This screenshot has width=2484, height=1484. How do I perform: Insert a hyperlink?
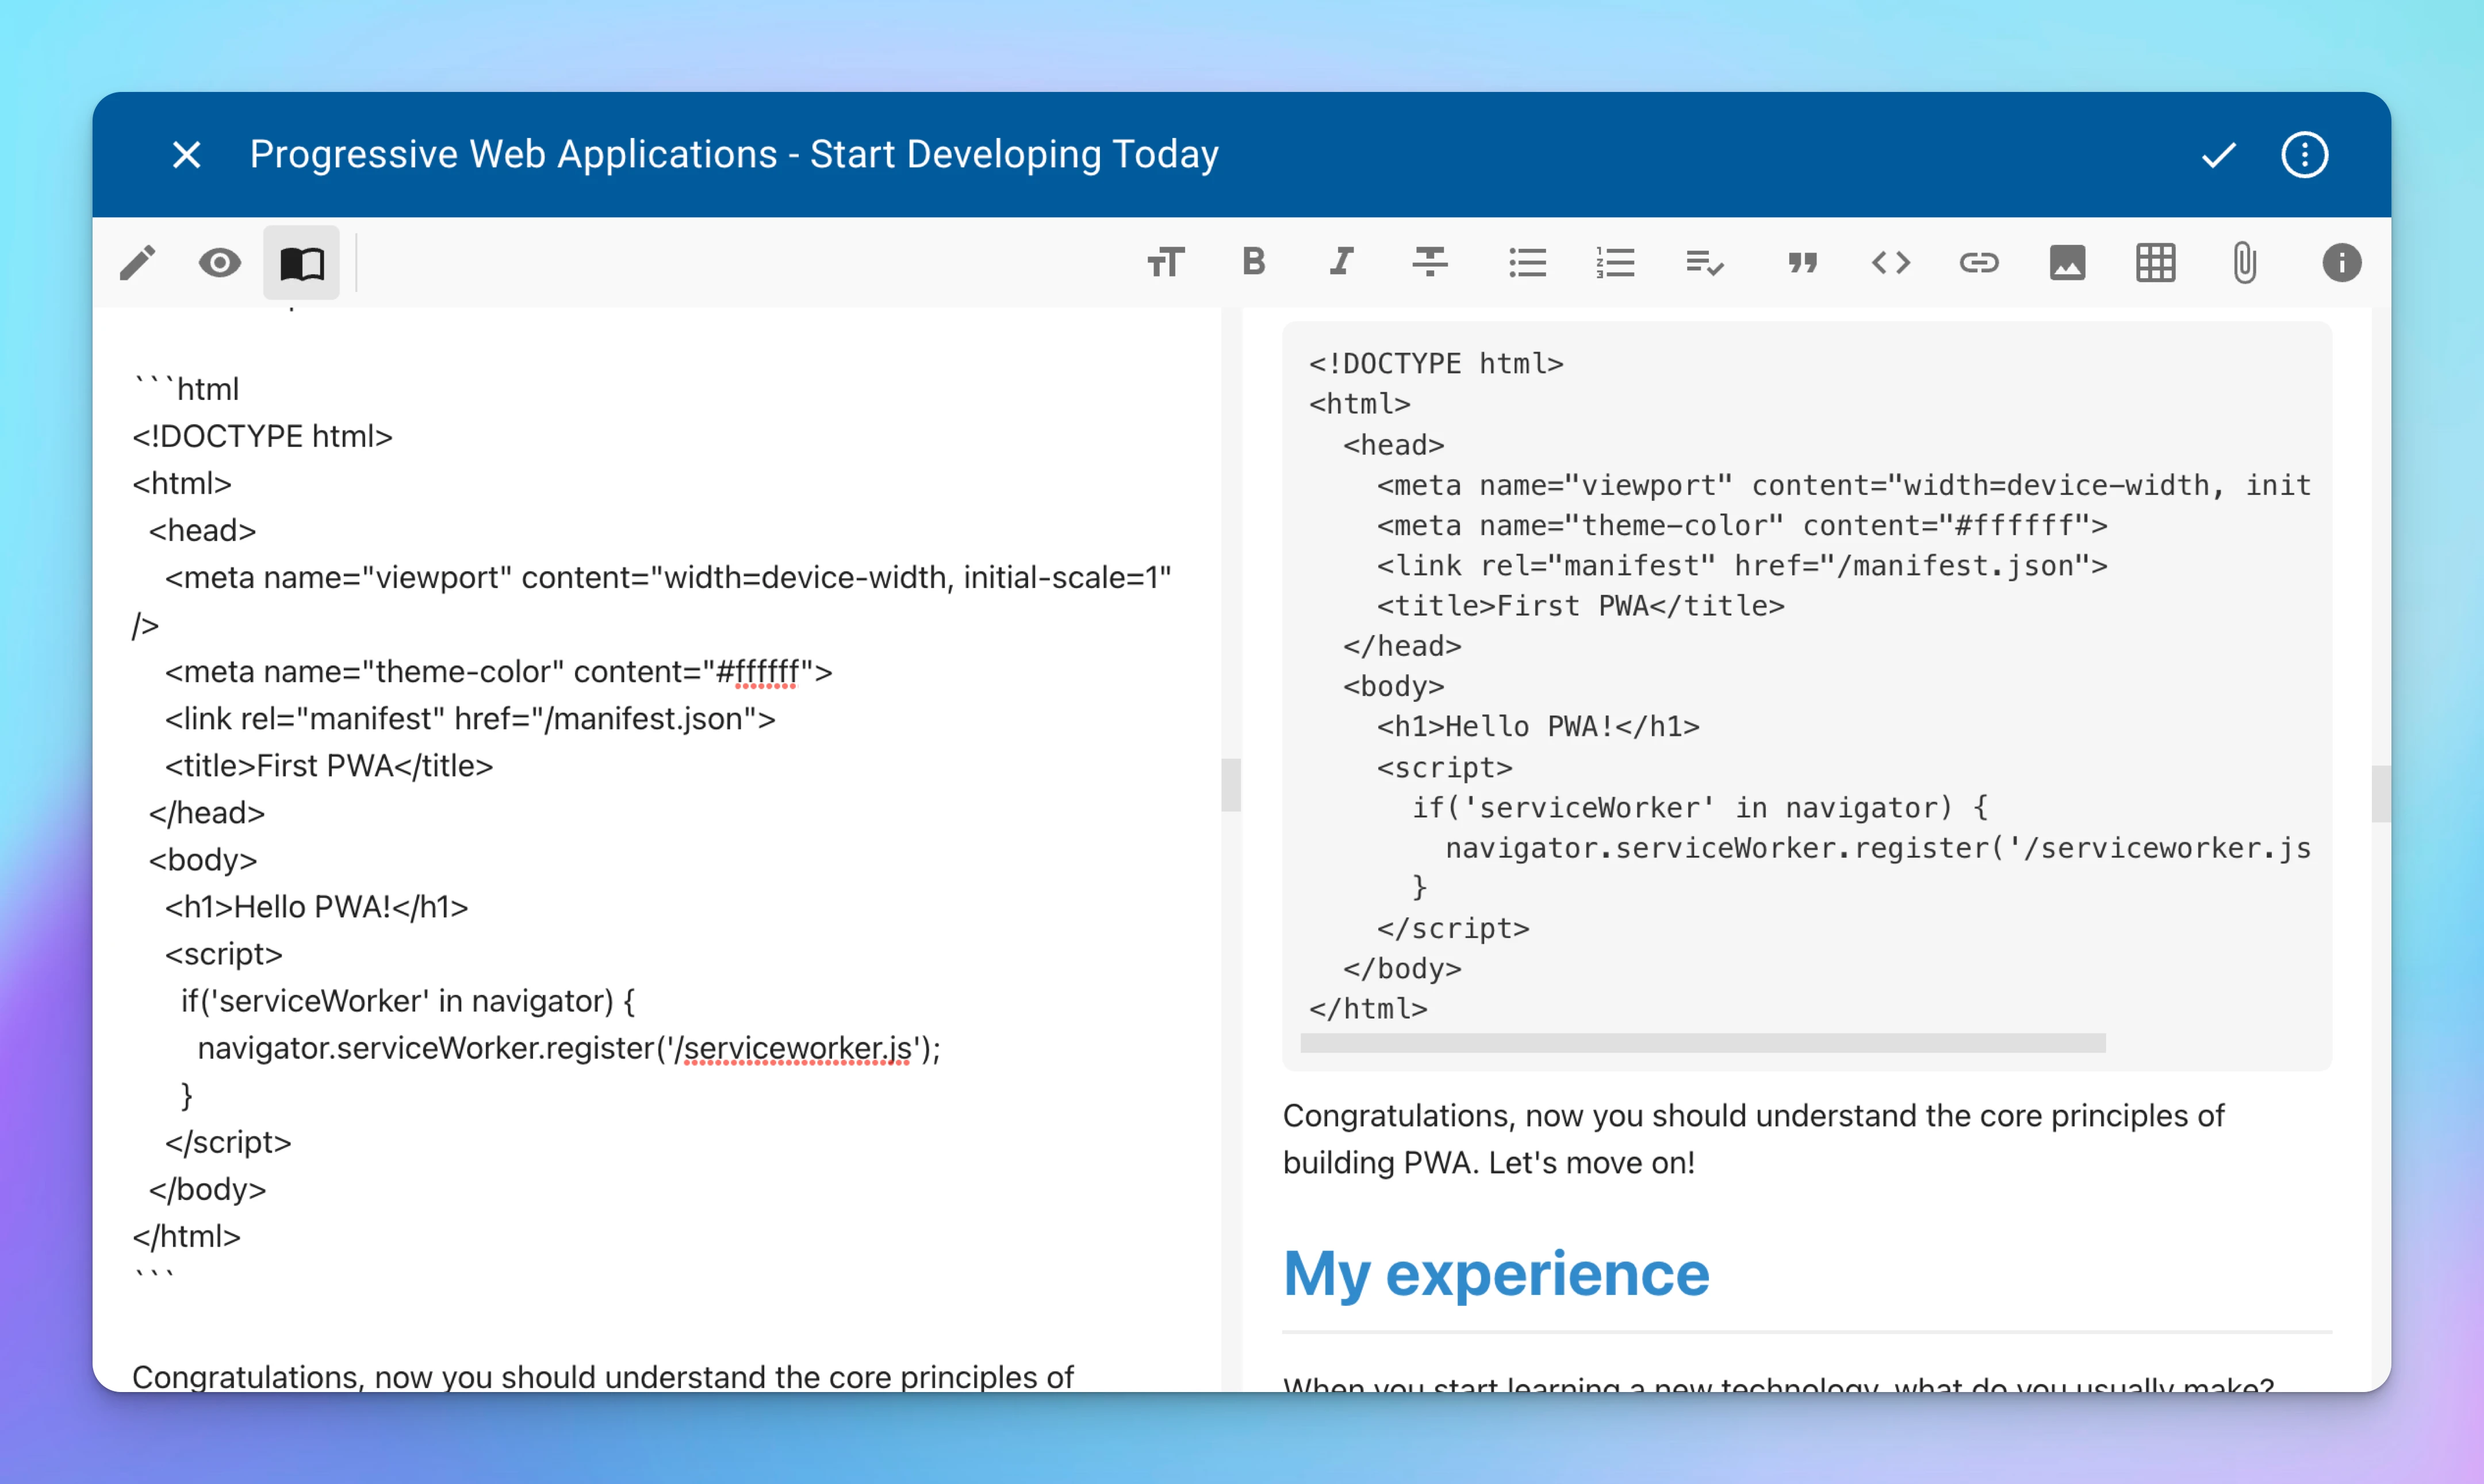(x=1978, y=263)
